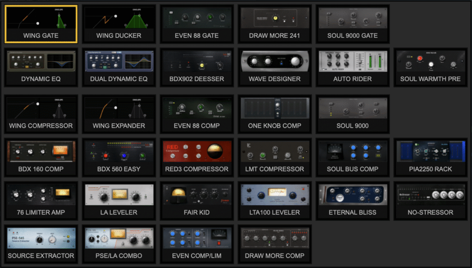Pick the WAVE DESIGNER effect
Screen dimensions: 472x268
[275, 68]
